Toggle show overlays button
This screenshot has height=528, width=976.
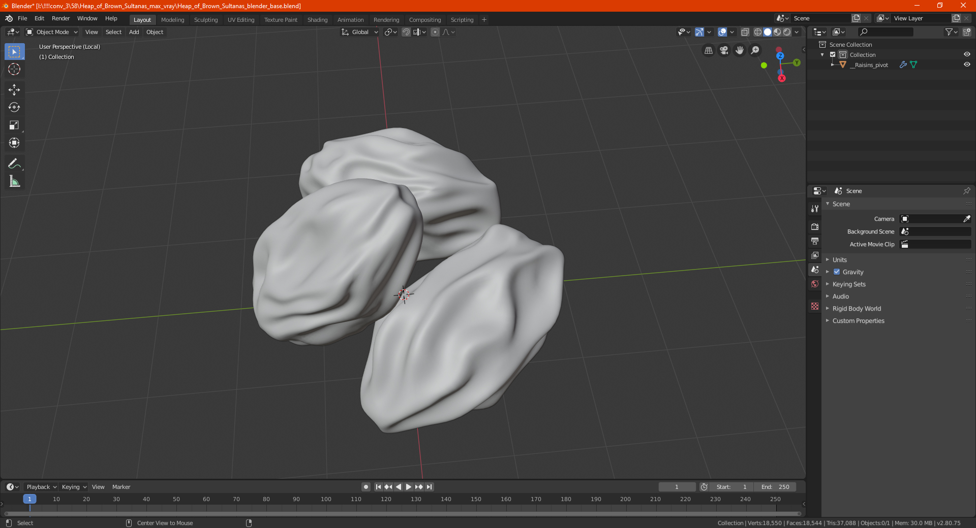722,32
